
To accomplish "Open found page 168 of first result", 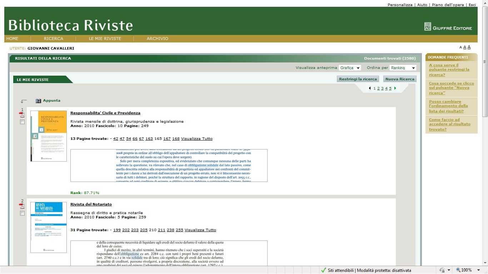I will click(x=176, y=139).
